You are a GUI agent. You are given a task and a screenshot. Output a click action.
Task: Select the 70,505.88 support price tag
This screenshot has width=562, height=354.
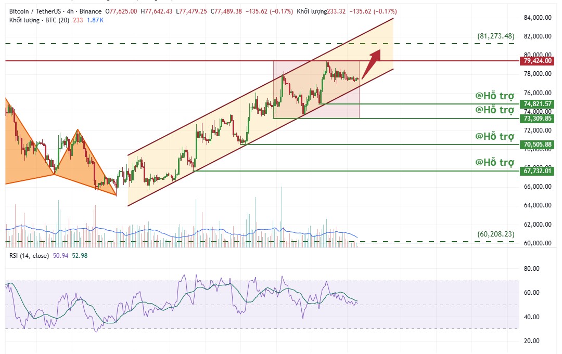537,145
